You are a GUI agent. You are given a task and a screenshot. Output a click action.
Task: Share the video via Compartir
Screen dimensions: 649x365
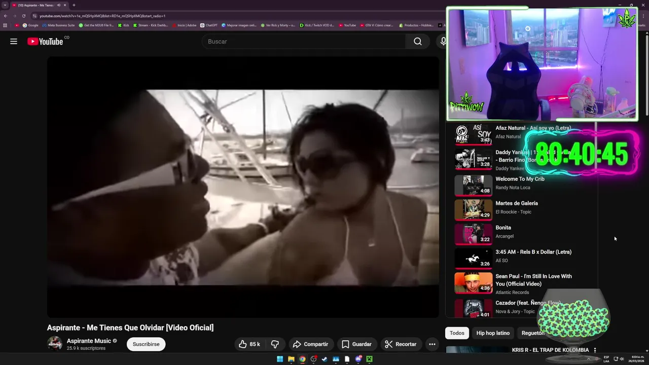(311, 344)
